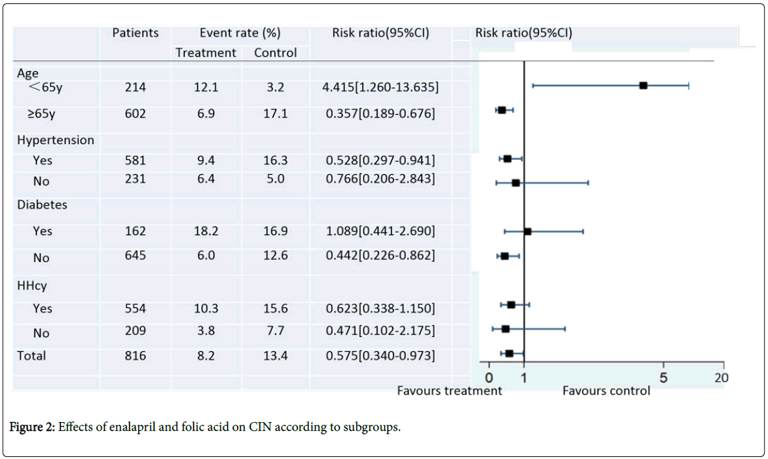Click the forest plot marker for HHcy Yes
This screenshot has height=459, width=768.
coord(511,305)
